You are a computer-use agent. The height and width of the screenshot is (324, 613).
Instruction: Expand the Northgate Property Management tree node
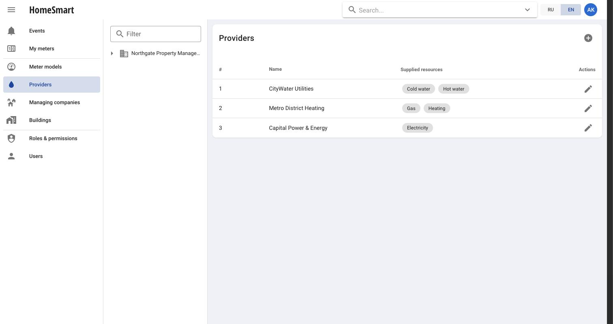tap(112, 53)
